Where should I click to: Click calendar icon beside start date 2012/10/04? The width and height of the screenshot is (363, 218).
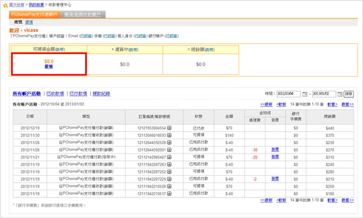tap(304, 94)
